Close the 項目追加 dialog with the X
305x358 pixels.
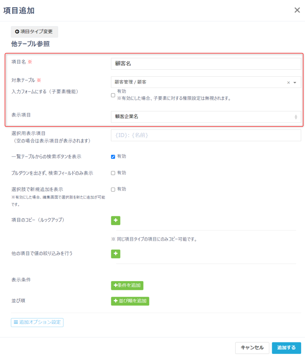(297, 10)
